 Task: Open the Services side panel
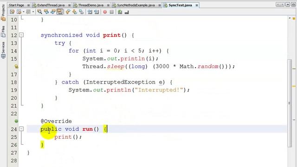click(x=3, y=50)
